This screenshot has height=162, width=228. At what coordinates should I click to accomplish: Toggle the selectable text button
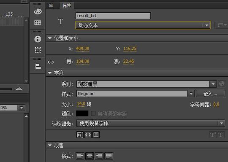click(x=80, y=135)
